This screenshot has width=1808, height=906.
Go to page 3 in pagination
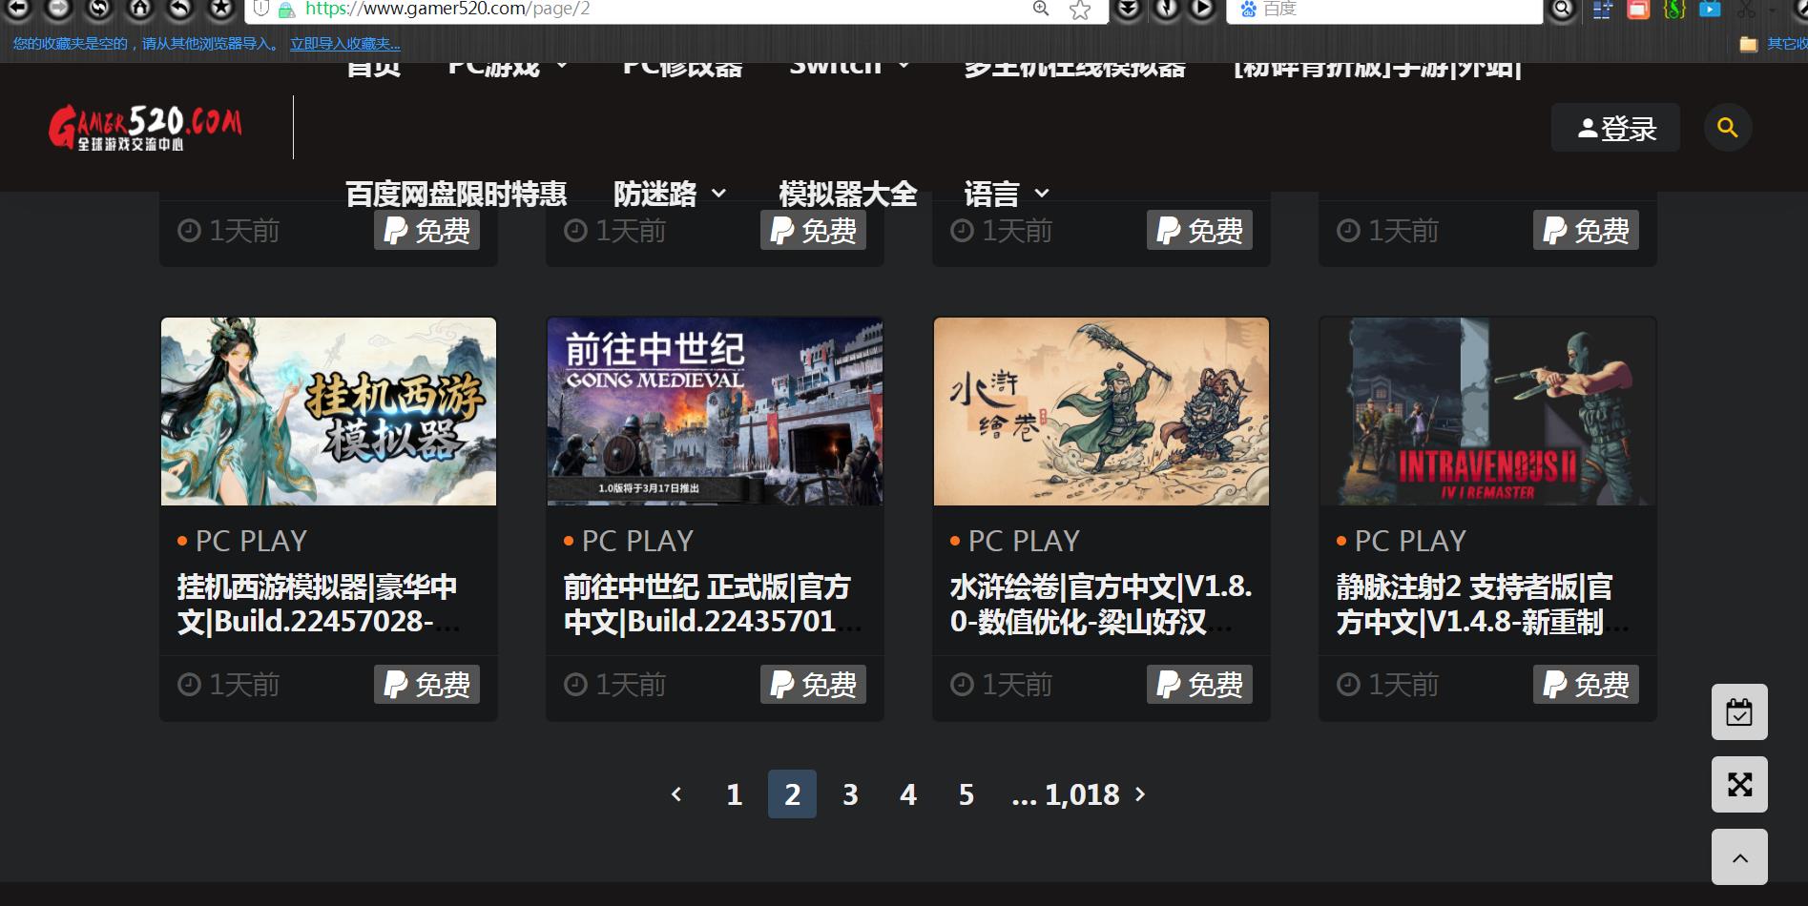point(850,794)
